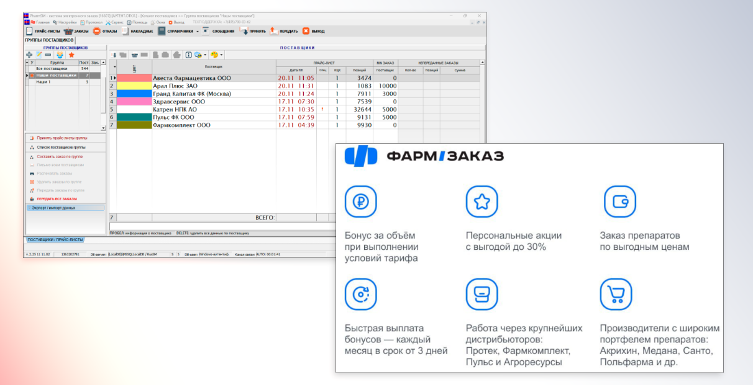This screenshot has width=753, height=385.
Task: Click the edit group notepad icon
Action: click(x=39, y=55)
